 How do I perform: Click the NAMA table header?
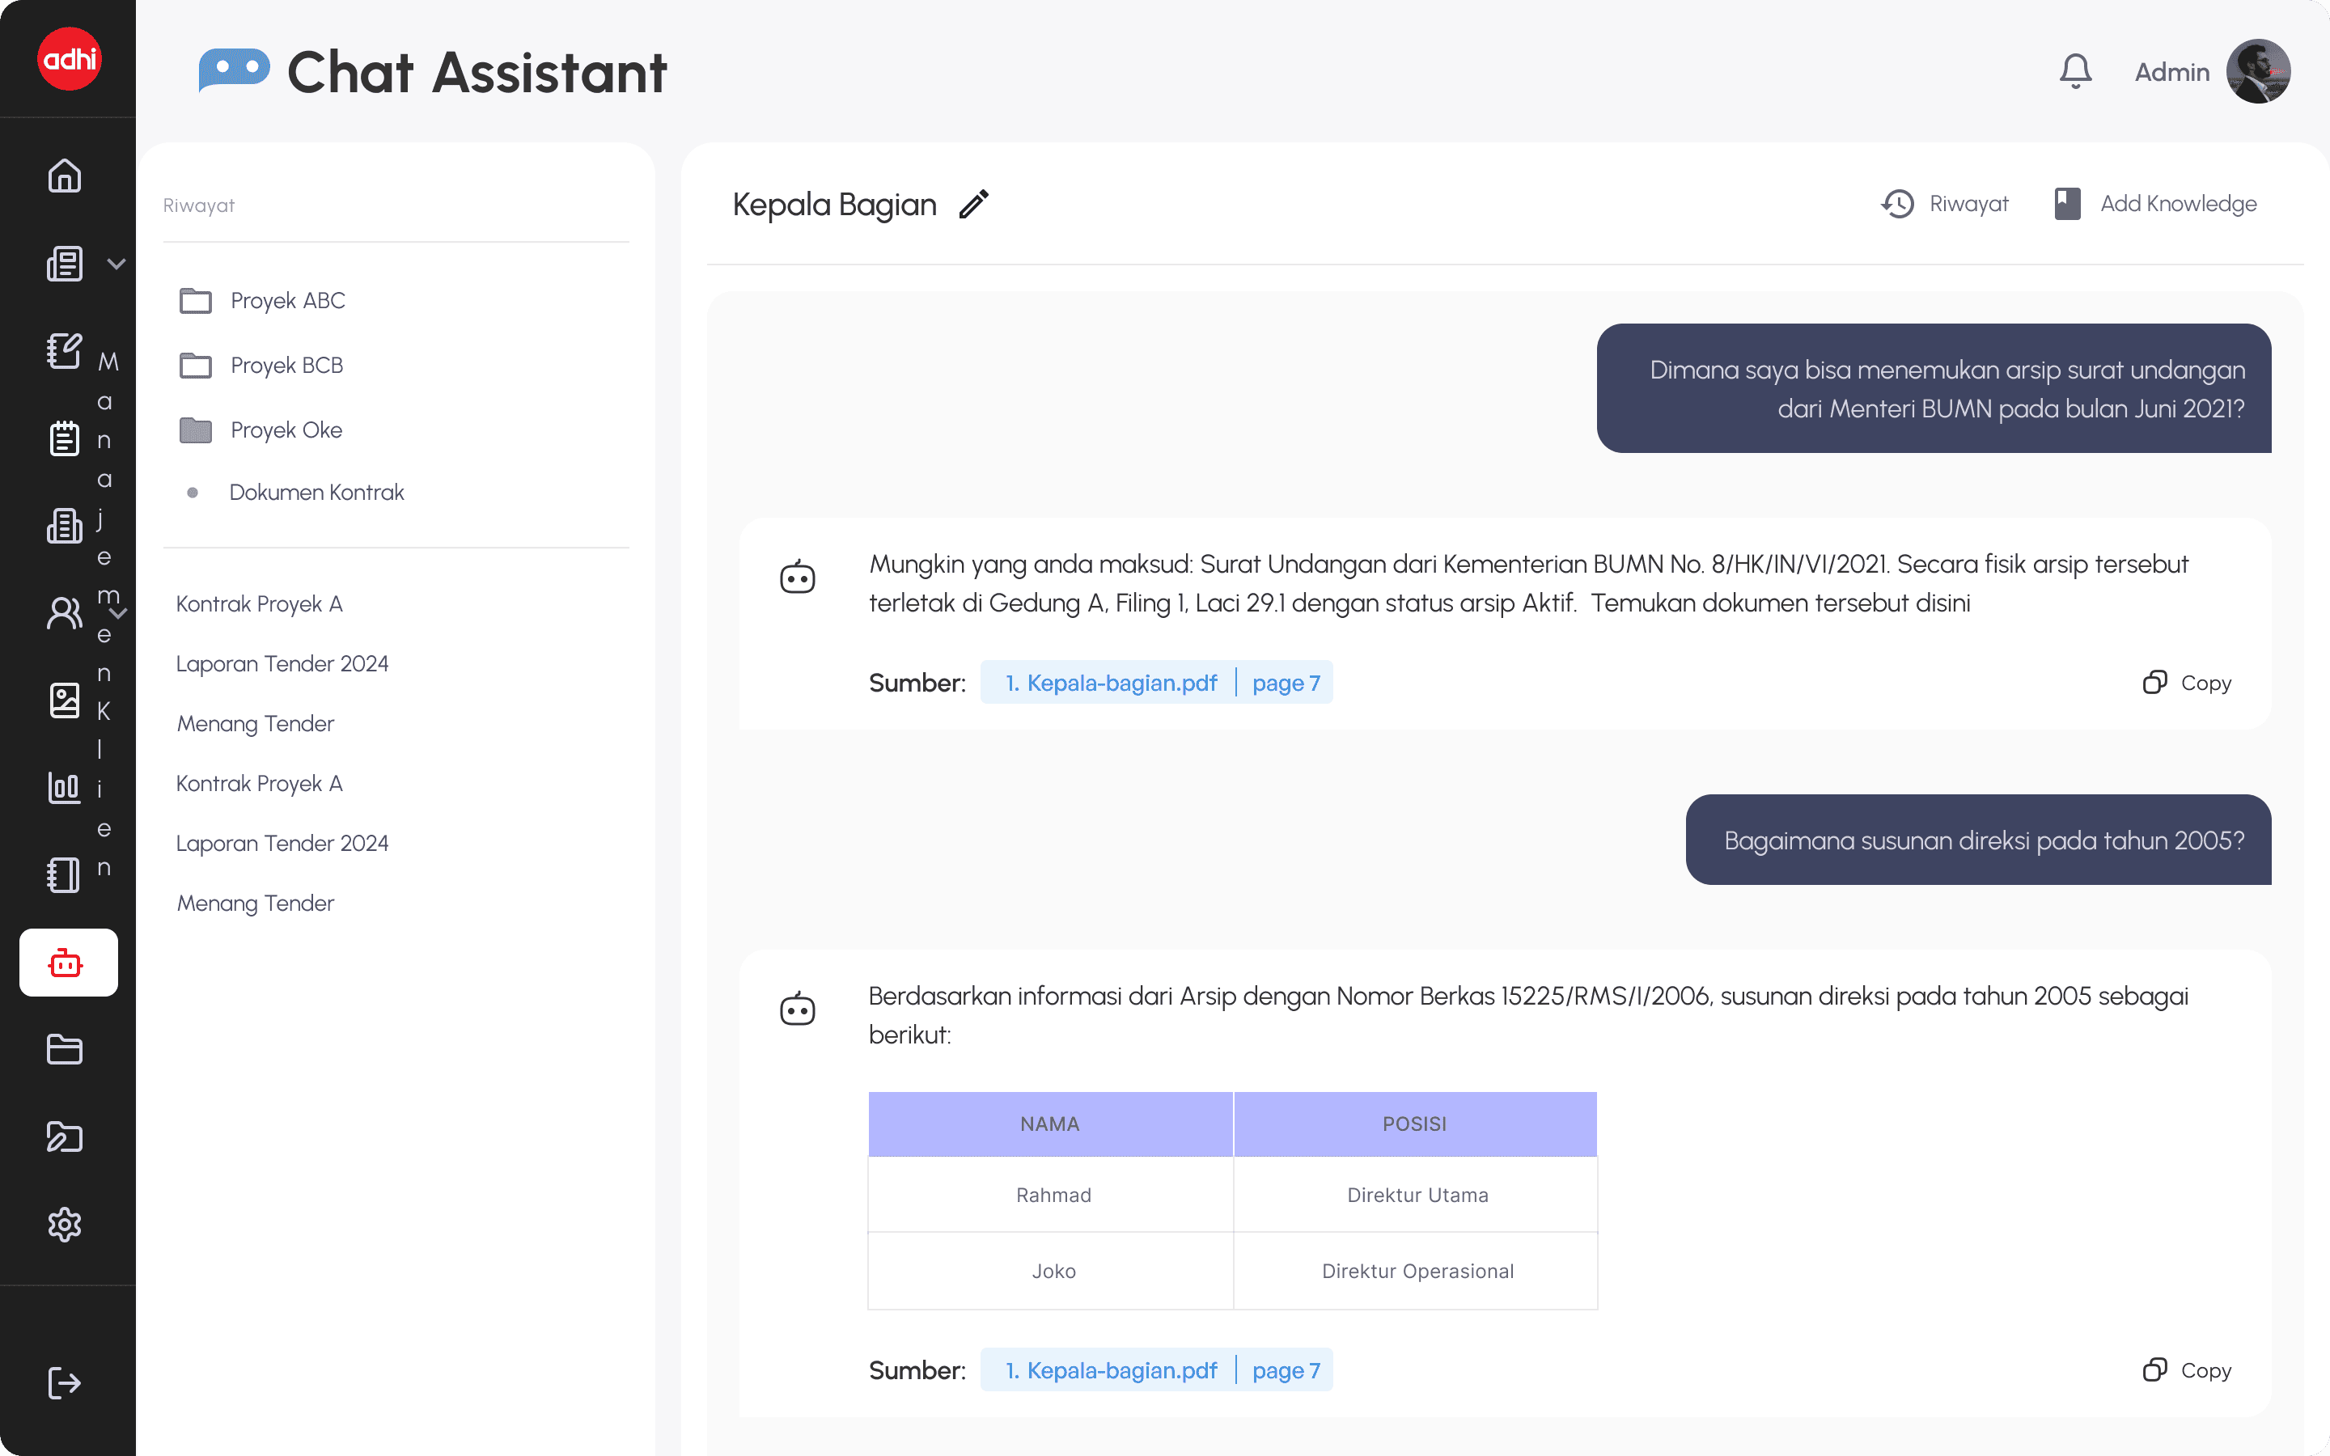(1049, 1124)
